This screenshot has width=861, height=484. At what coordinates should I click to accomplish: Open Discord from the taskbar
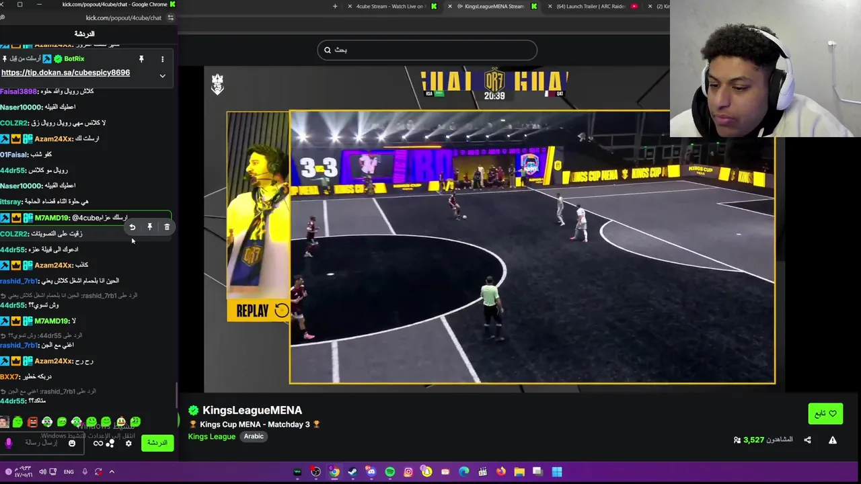(x=371, y=472)
